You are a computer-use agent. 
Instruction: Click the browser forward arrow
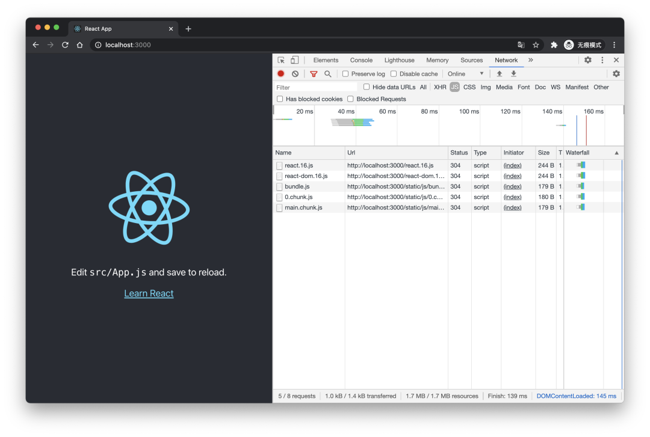51,44
